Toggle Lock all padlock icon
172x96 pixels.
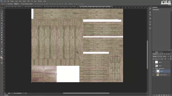pos(162,59)
